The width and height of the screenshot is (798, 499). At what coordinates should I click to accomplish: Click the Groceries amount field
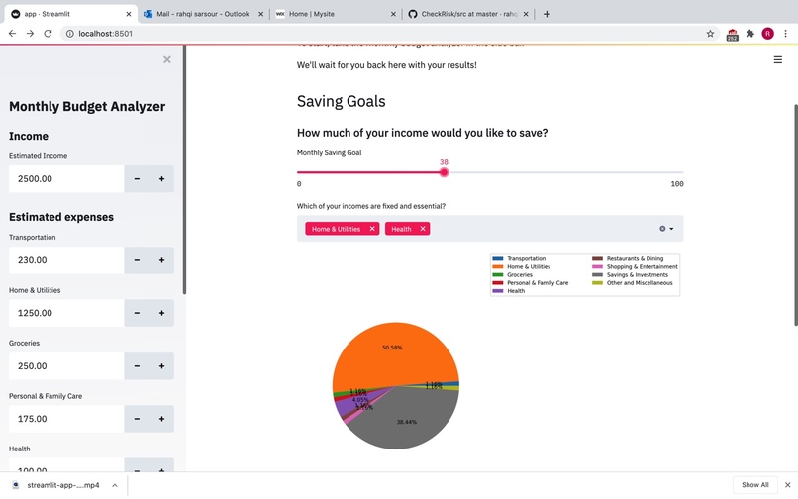(66, 366)
